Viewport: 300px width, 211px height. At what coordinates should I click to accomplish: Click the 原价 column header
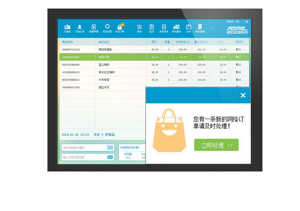pyautogui.click(x=154, y=42)
